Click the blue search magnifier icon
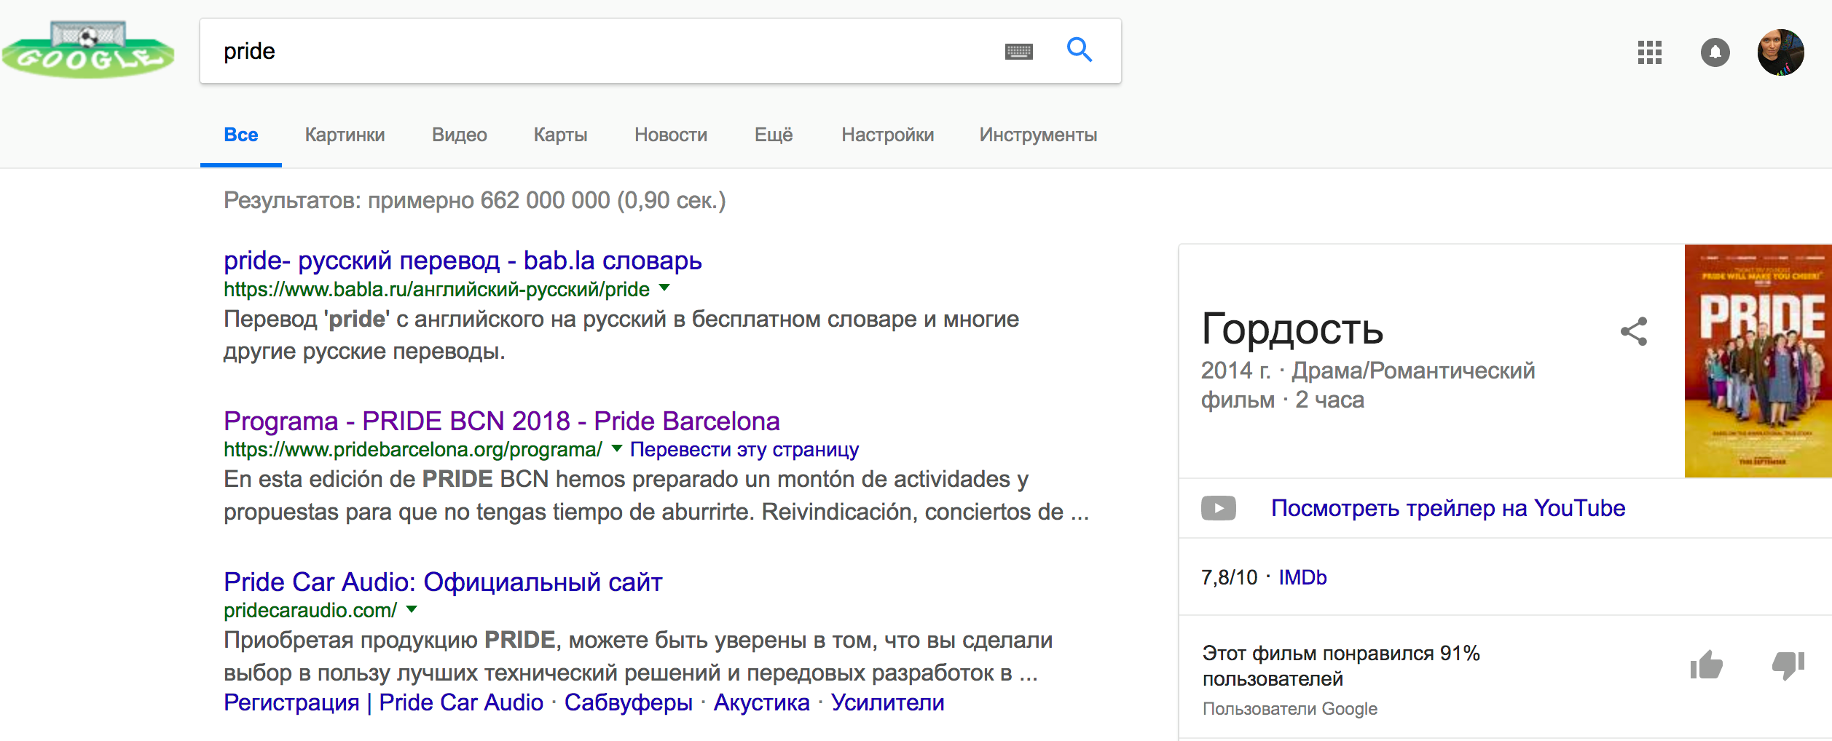Screen dimensions: 1832x741 [x=1079, y=50]
